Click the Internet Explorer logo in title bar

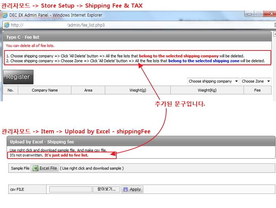pos(5,15)
